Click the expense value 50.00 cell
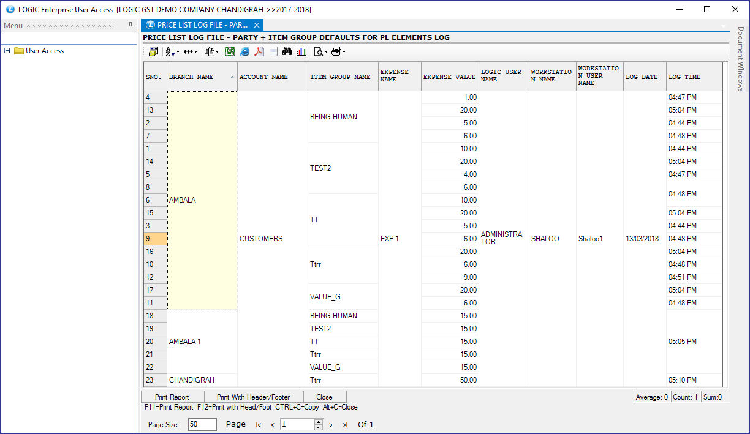 coord(450,380)
